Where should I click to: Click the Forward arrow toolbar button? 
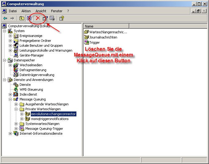12,18
